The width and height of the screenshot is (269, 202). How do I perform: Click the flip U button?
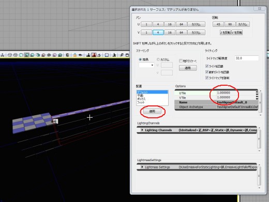pyautogui.click(x=226, y=33)
